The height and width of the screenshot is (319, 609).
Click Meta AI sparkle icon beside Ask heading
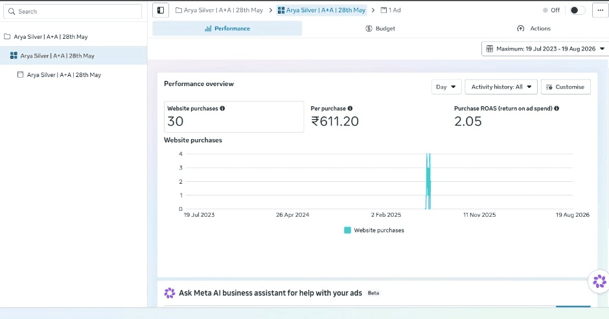click(170, 293)
